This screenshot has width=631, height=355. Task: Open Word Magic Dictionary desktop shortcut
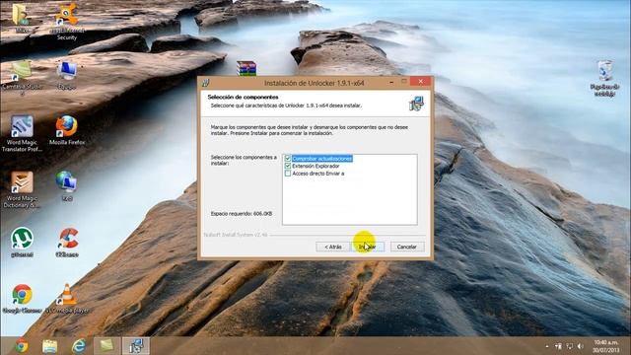point(22,189)
